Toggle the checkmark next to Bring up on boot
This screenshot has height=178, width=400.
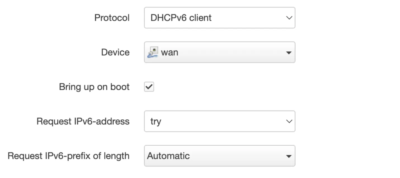[x=149, y=87]
